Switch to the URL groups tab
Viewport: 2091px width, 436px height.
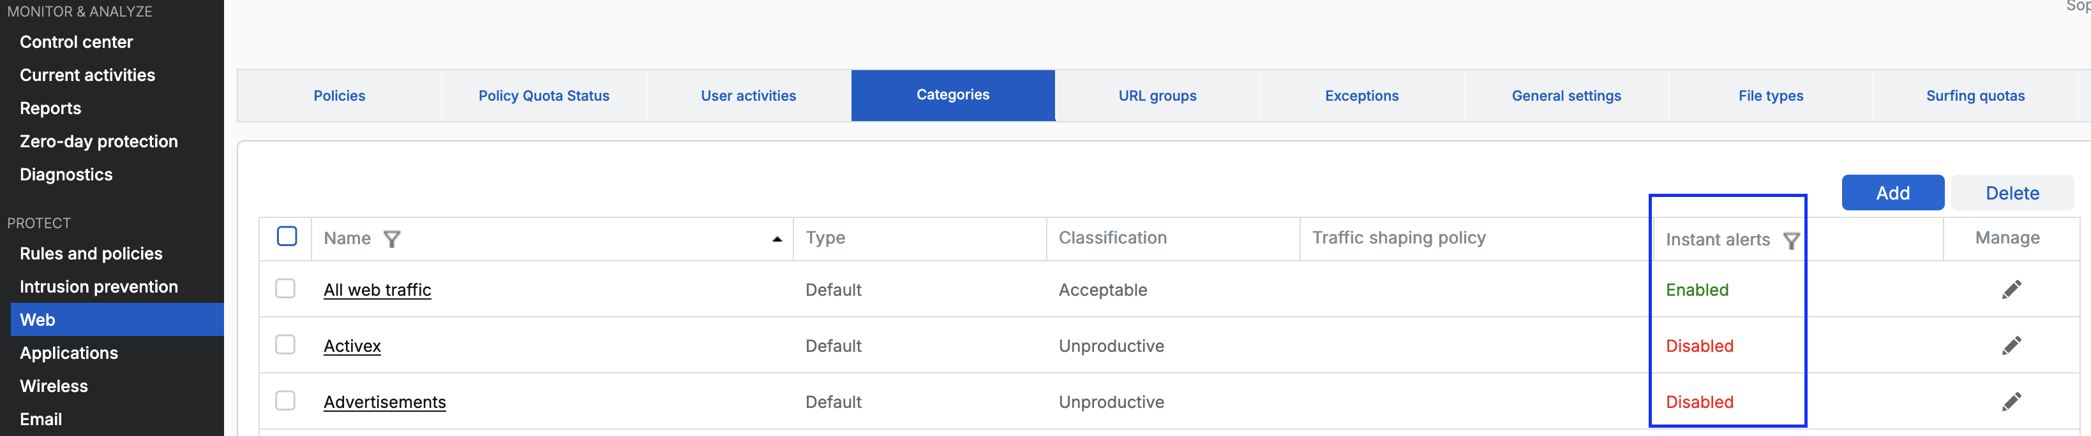[1157, 96]
